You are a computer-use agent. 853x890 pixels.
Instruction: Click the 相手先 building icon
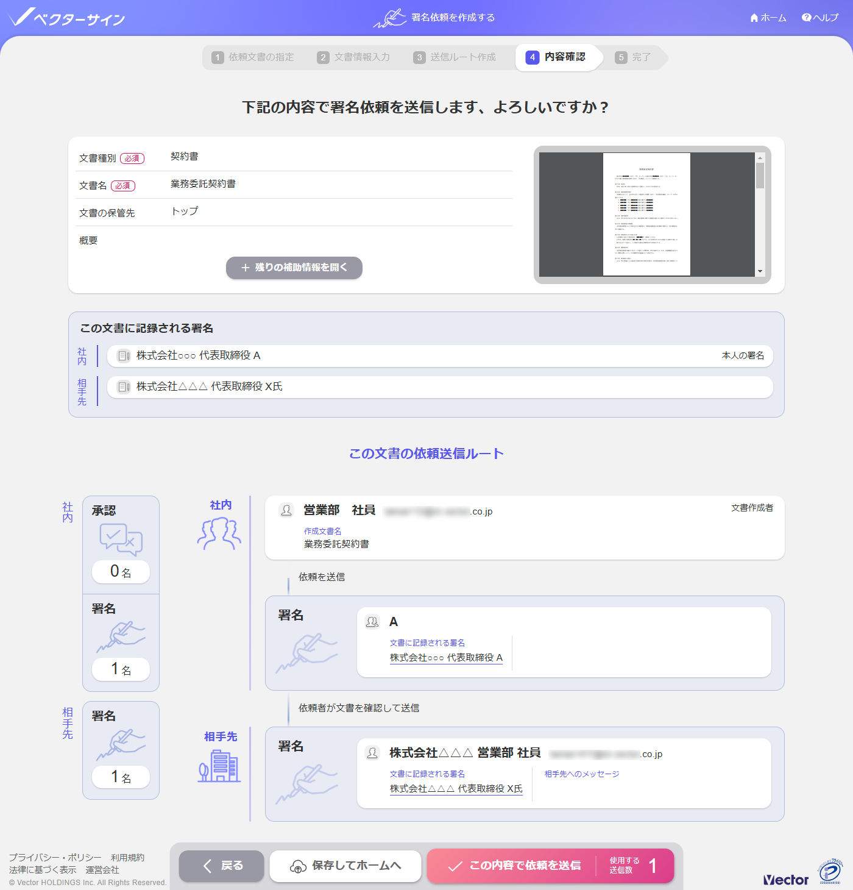point(219,766)
